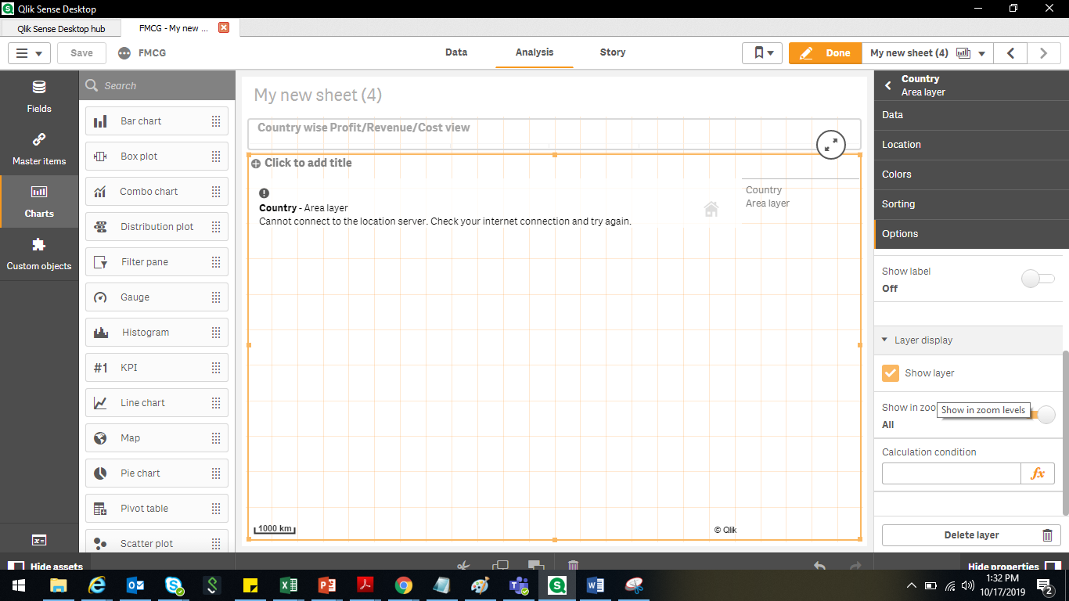
Task: Click the map home reset icon
Action: pos(711,209)
